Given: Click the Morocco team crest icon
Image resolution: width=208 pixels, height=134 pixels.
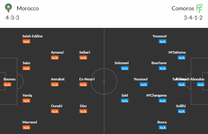Looking at the screenshot, I should pos(10,8).
